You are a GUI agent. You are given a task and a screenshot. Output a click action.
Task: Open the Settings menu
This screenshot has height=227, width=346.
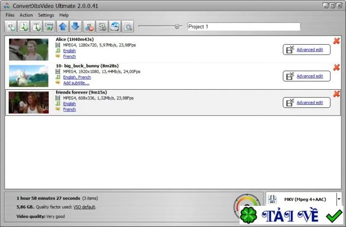tap(46, 15)
